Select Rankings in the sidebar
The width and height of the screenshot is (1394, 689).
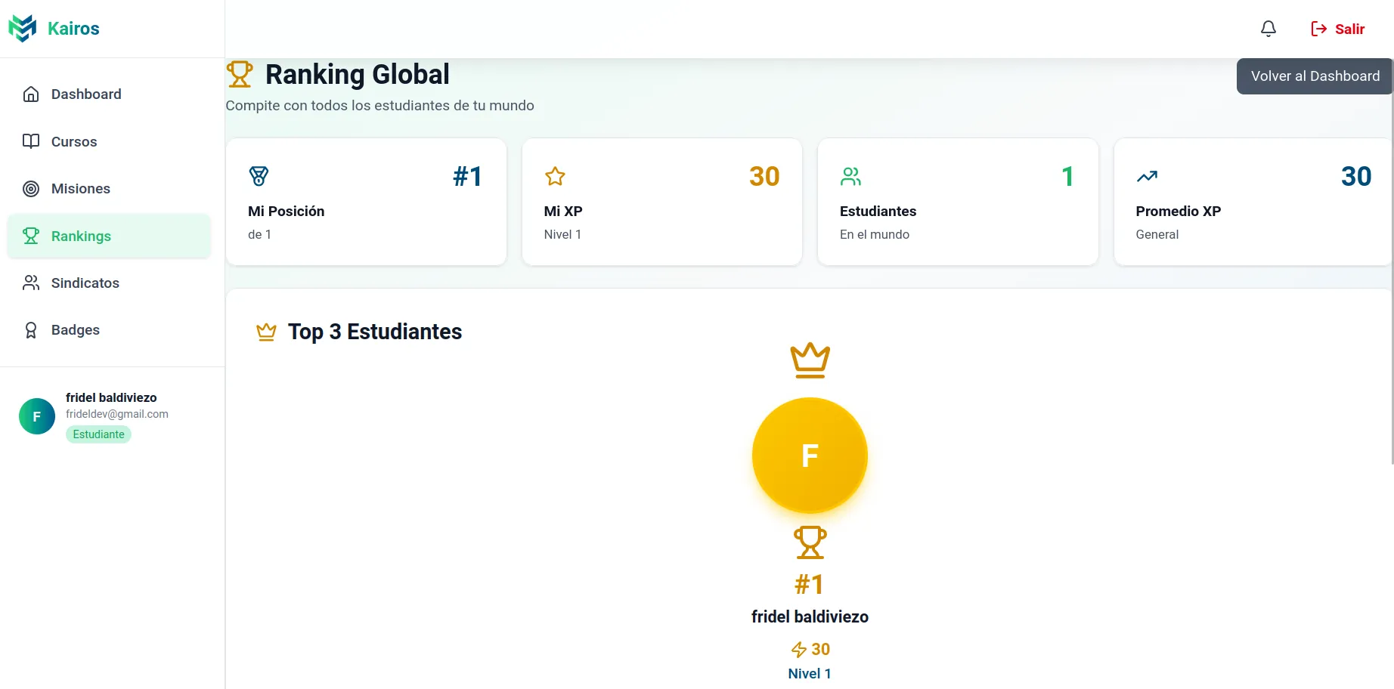point(81,236)
